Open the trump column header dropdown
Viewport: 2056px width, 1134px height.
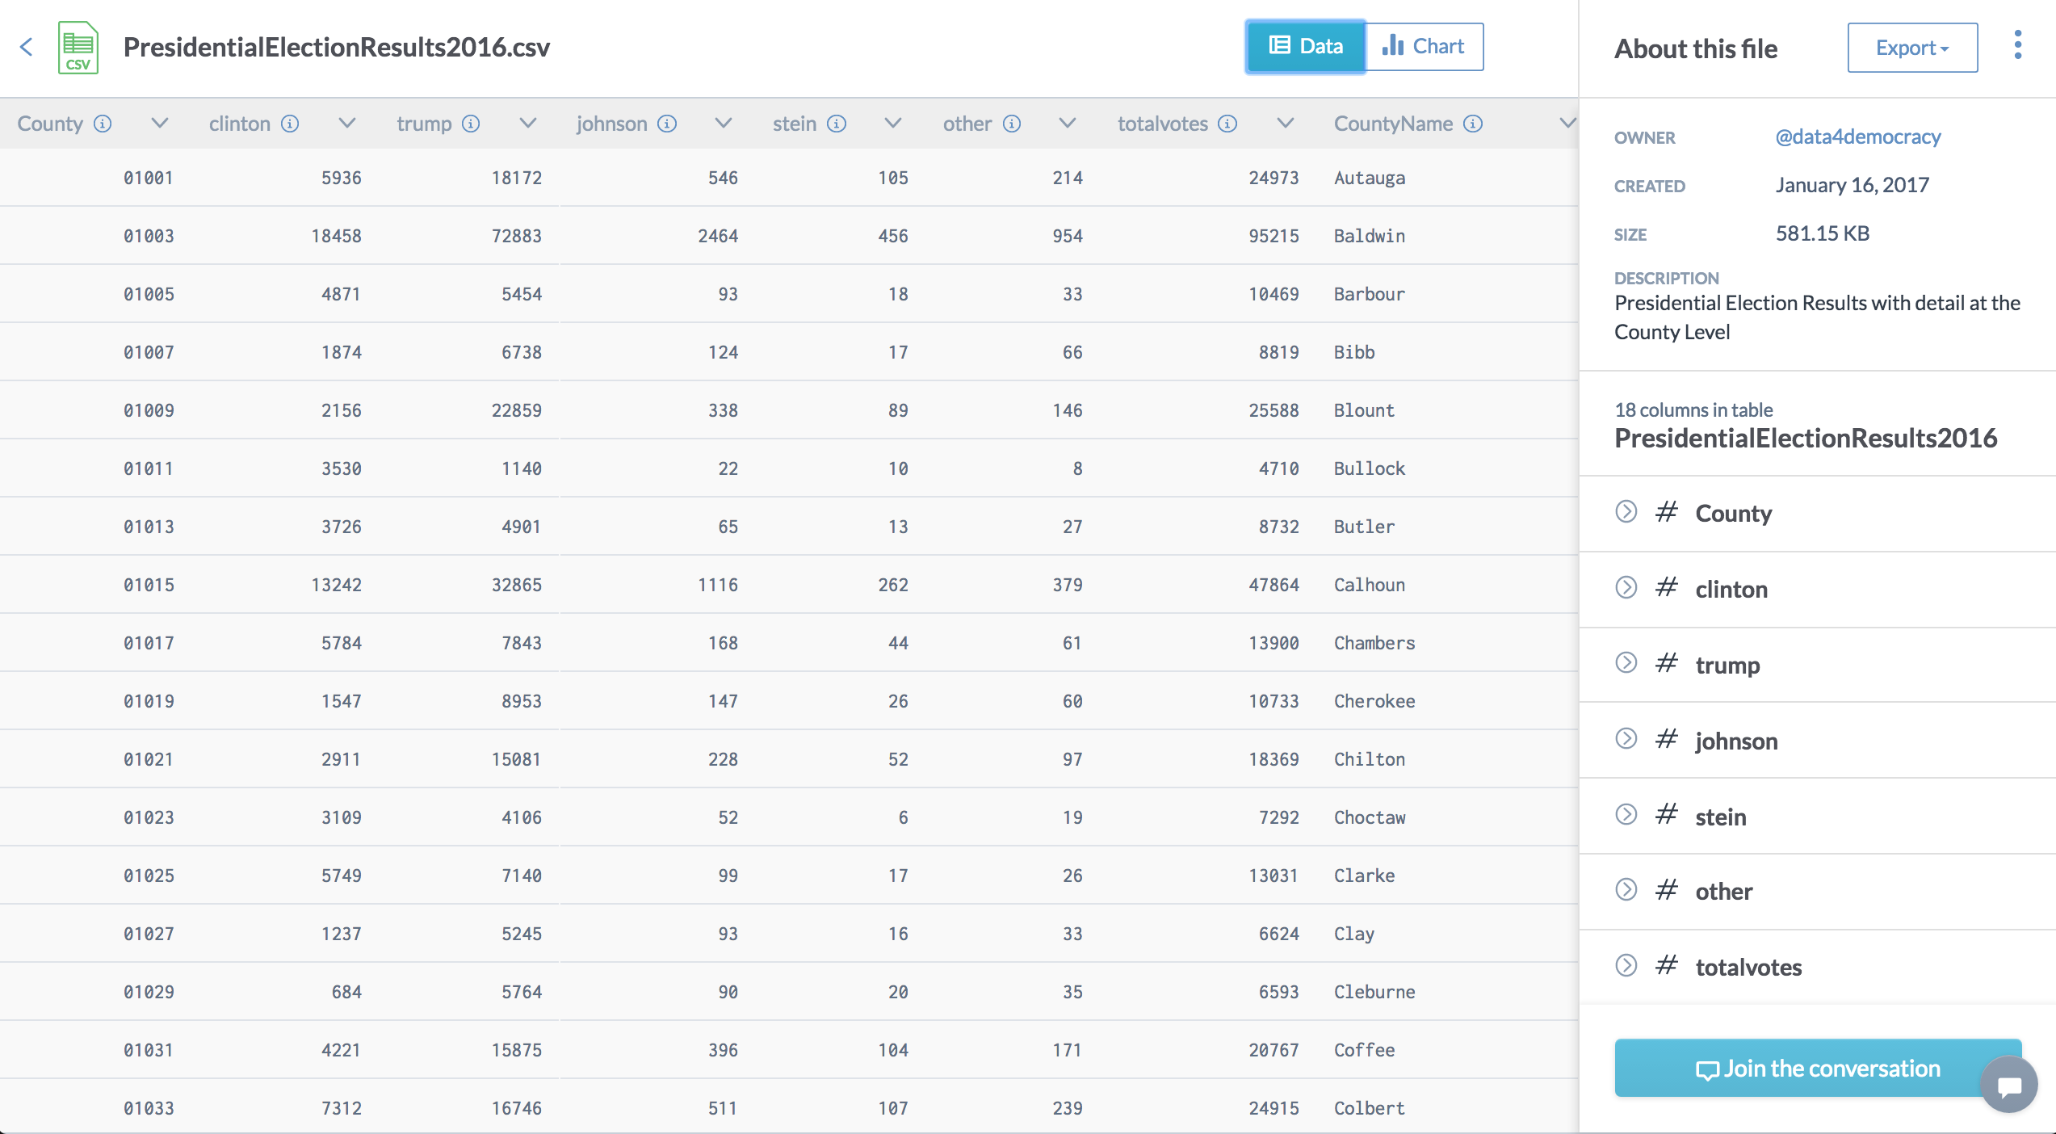click(528, 124)
